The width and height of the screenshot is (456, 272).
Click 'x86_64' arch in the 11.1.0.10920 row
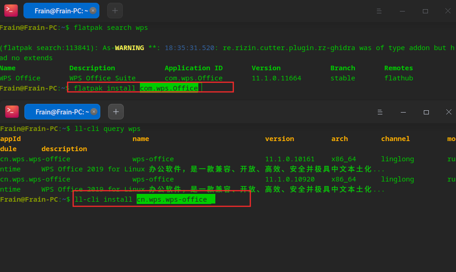(x=343, y=179)
